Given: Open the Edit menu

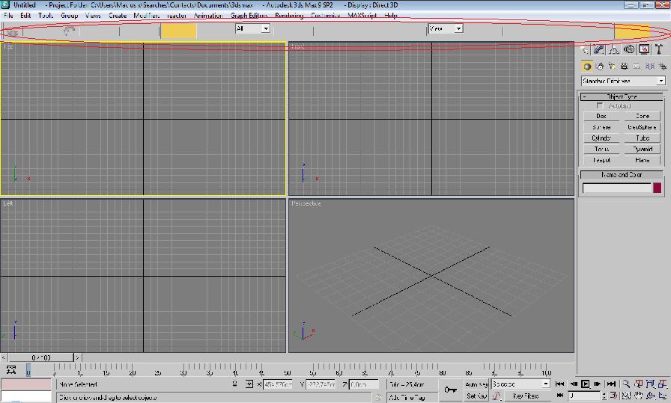Looking at the screenshot, I should pos(25,16).
